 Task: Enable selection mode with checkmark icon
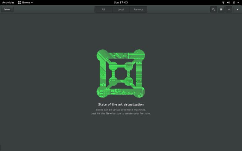229,10
